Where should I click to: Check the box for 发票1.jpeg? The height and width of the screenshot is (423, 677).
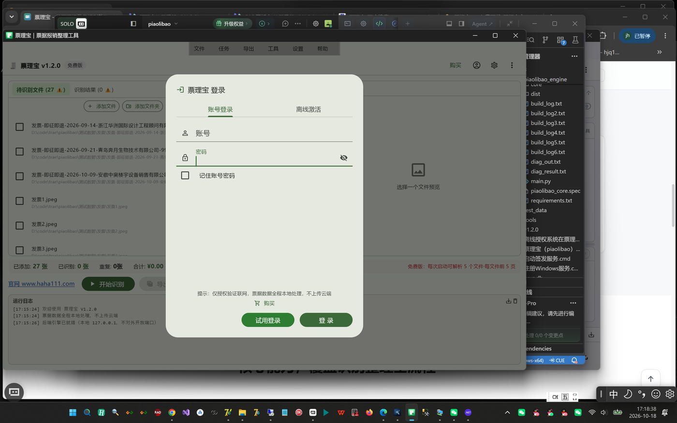20,201
